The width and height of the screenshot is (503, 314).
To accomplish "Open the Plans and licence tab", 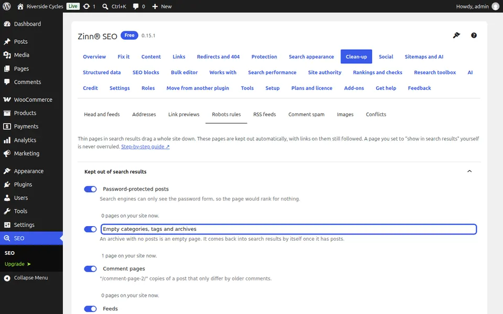I will pyautogui.click(x=312, y=88).
